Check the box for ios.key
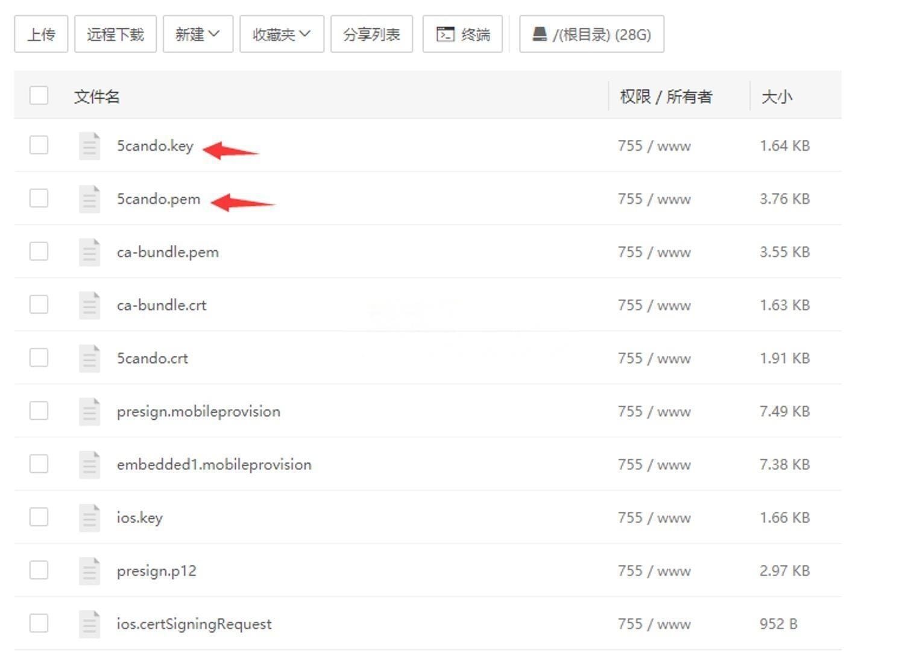Image resolution: width=908 pixels, height=661 pixels. [39, 516]
